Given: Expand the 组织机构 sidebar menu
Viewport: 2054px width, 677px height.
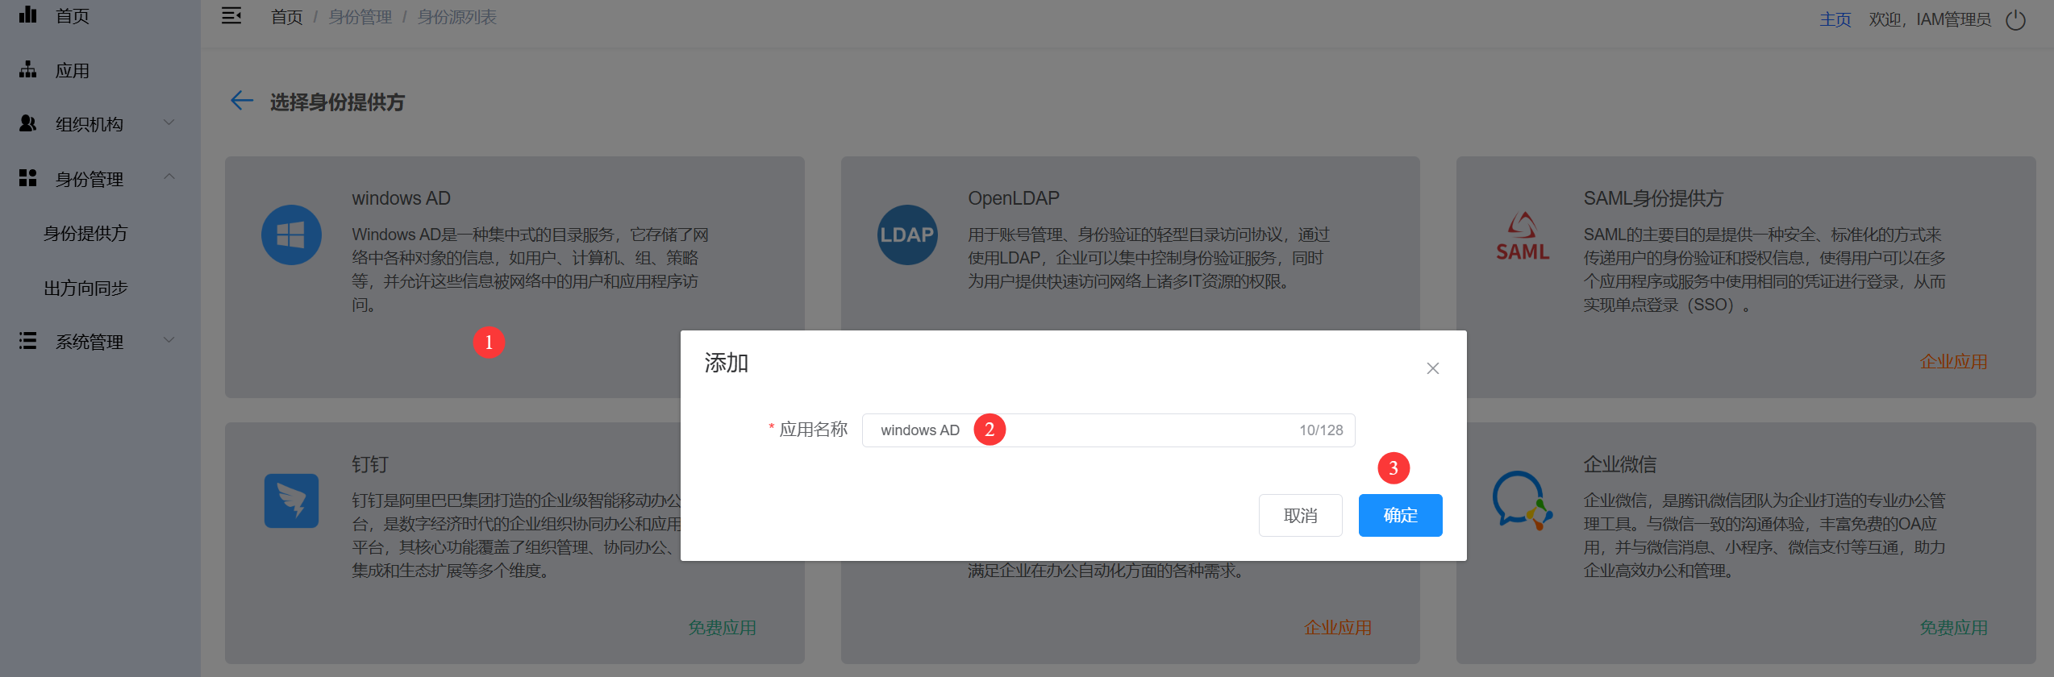Looking at the screenshot, I should (97, 124).
